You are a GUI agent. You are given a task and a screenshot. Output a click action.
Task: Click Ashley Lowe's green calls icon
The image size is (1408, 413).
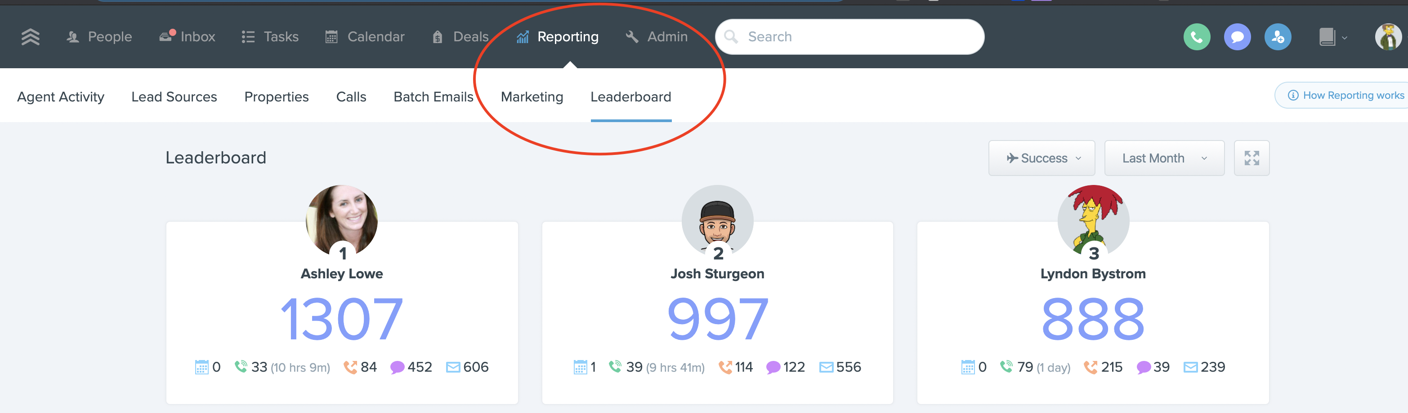coord(241,367)
